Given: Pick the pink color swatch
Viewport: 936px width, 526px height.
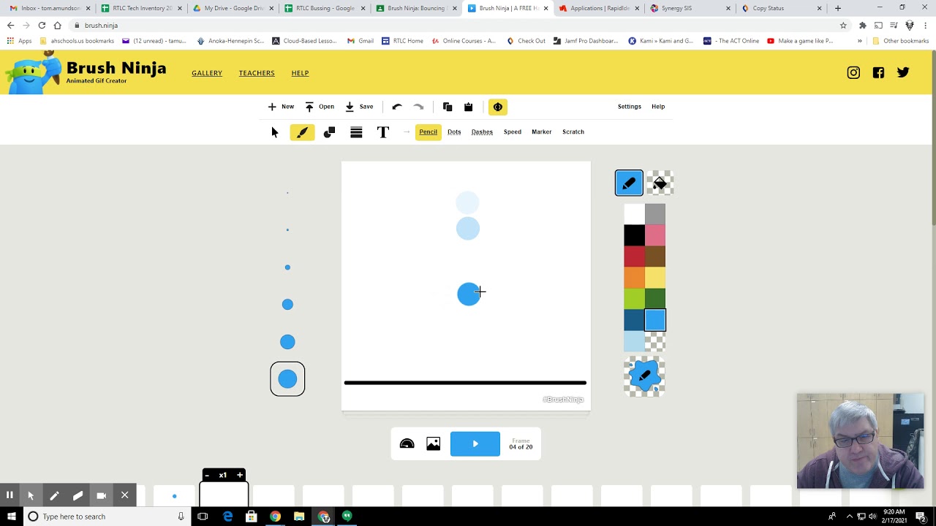Looking at the screenshot, I should tap(655, 235).
